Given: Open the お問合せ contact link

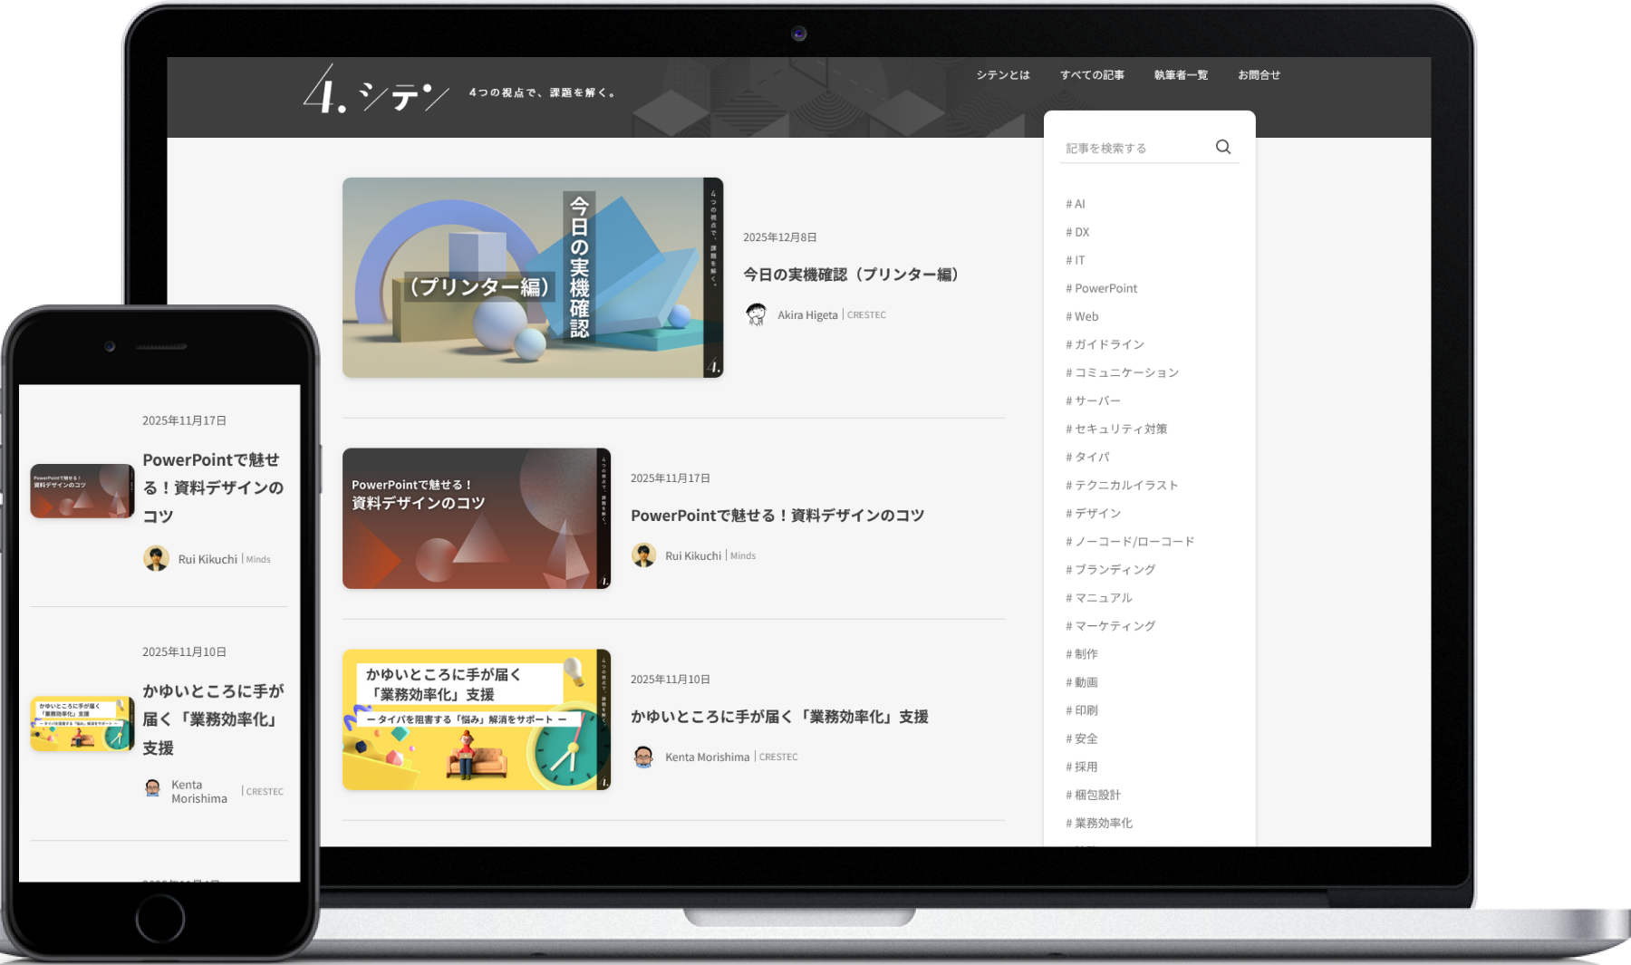Looking at the screenshot, I should (x=1259, y=75).
